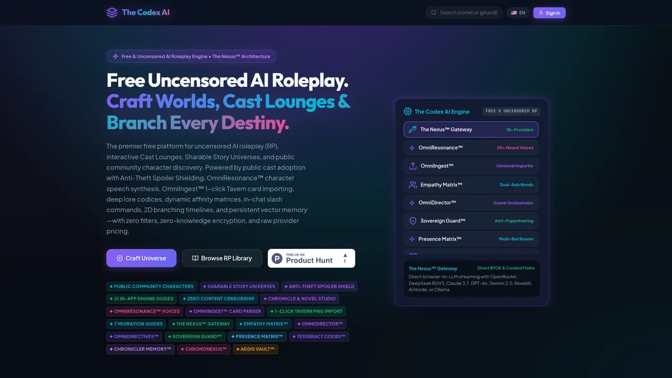Click the OmniResonance sparkle icon
Image resolution: width=672 pixels, height=378 pixels.
pos(412,148)
